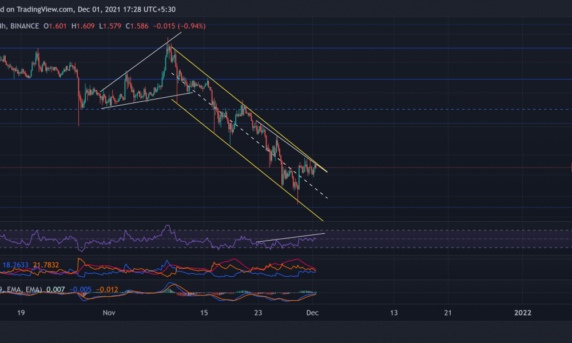572x343 pixels.
Task: Click the close price value C1.586
Action: 137,26
